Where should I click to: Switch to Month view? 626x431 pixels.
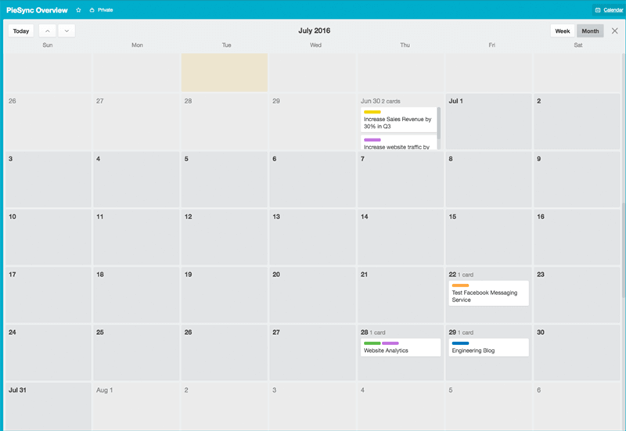(x=590, y=31)
